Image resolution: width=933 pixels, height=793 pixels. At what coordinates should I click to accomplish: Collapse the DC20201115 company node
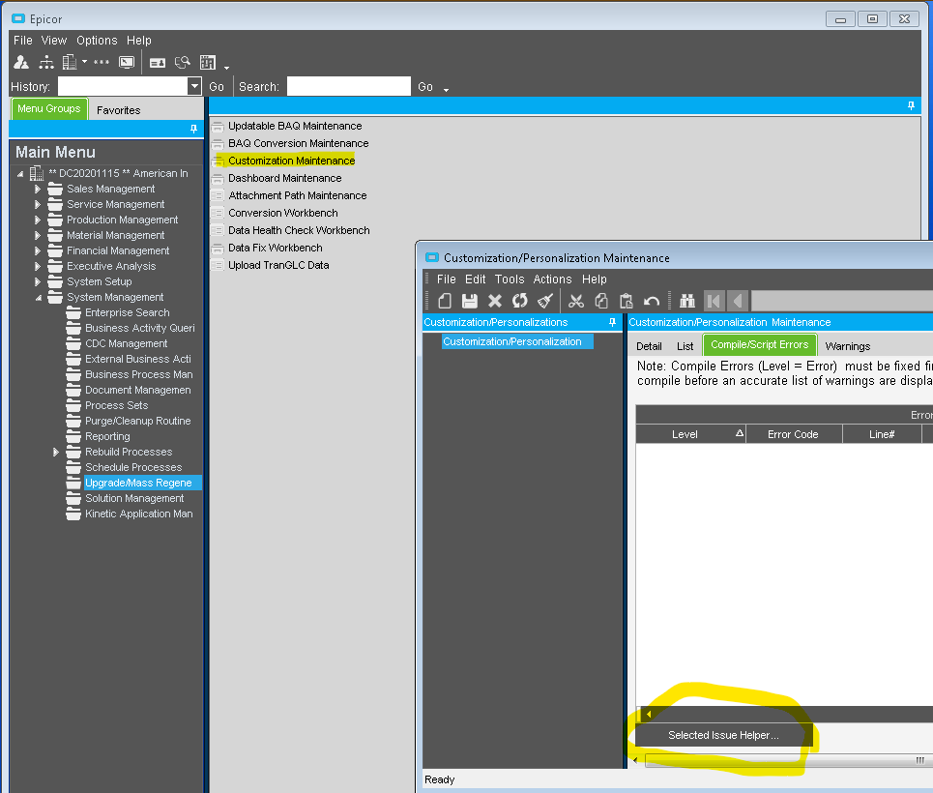[x=20, y=174]
